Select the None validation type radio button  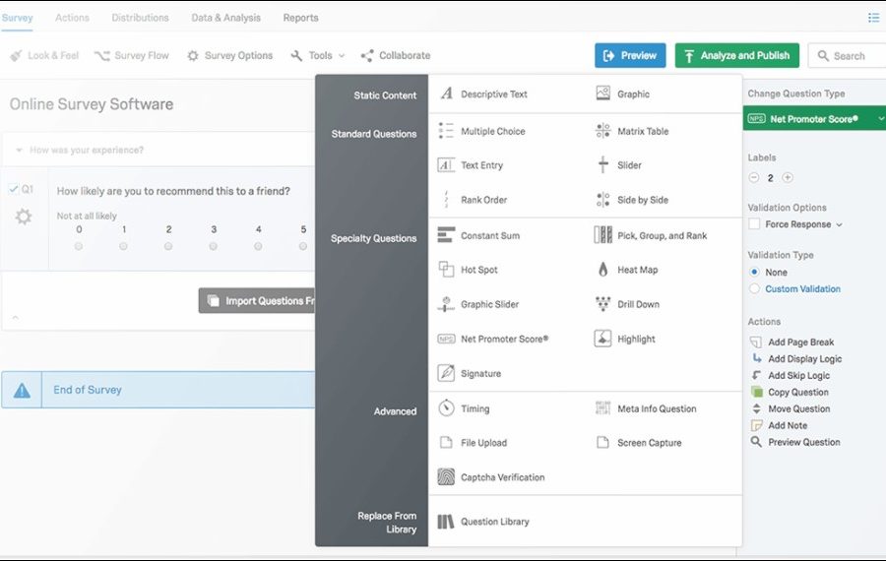click(x=754, y=272)
